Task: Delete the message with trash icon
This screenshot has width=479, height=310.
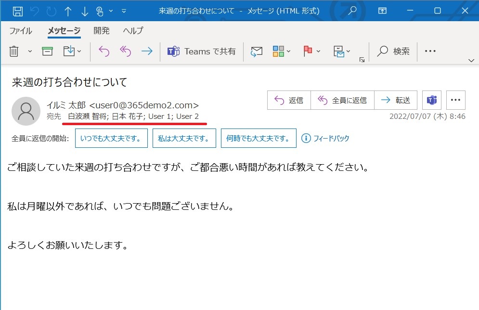Action: pyautogui.click(x=14, y=52)
